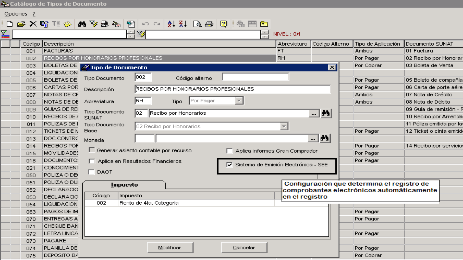Tick the DAOT checkbox

point(92,172)
